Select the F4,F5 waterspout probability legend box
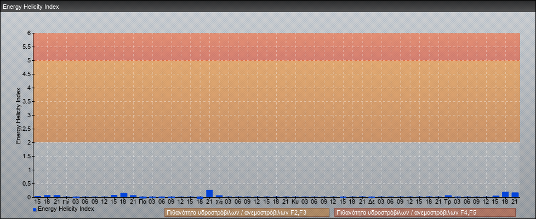Viewport: 536px width, 219px height. [425, 212]
